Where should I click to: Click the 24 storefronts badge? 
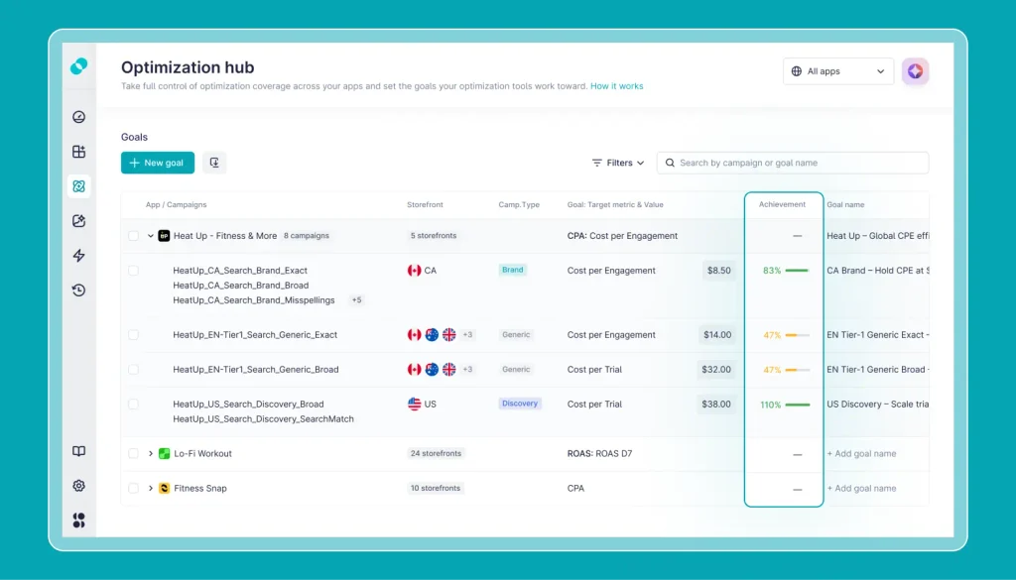tap(436, 454)
